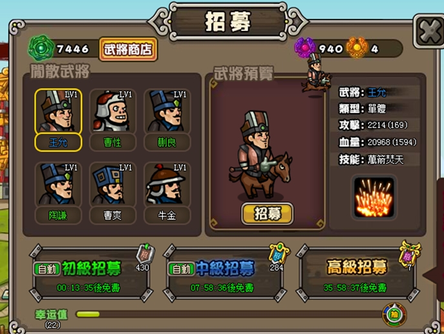Click the green jade currency icon
Screen dimensions: 444x334
click(x=41, y=48)
